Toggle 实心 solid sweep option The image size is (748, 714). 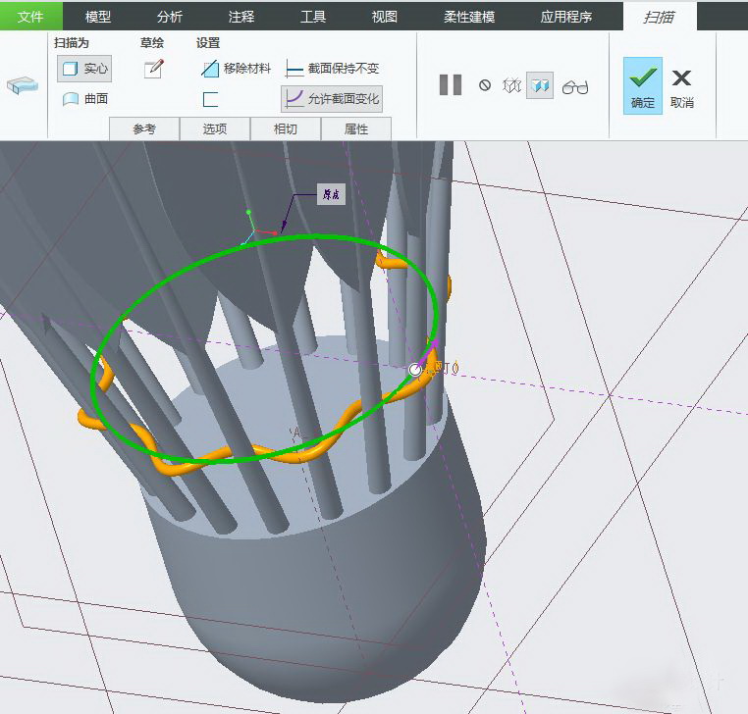click(84, 69)
